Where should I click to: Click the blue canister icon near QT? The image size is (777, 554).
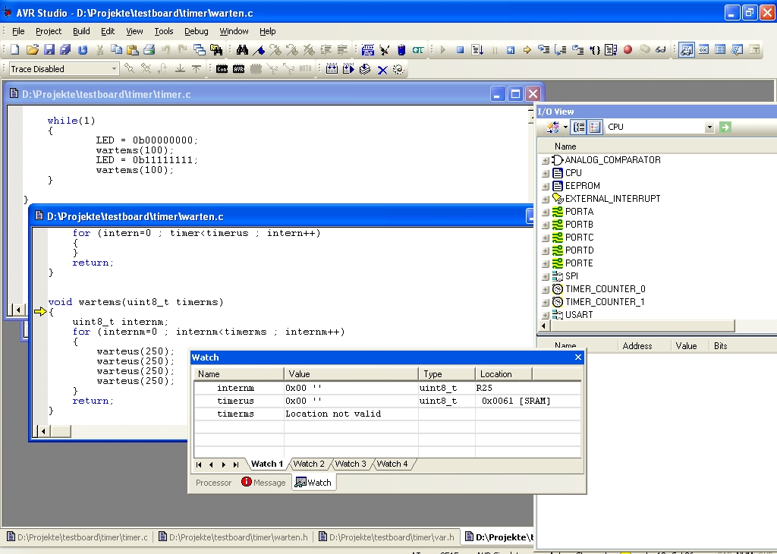point(401,49)
